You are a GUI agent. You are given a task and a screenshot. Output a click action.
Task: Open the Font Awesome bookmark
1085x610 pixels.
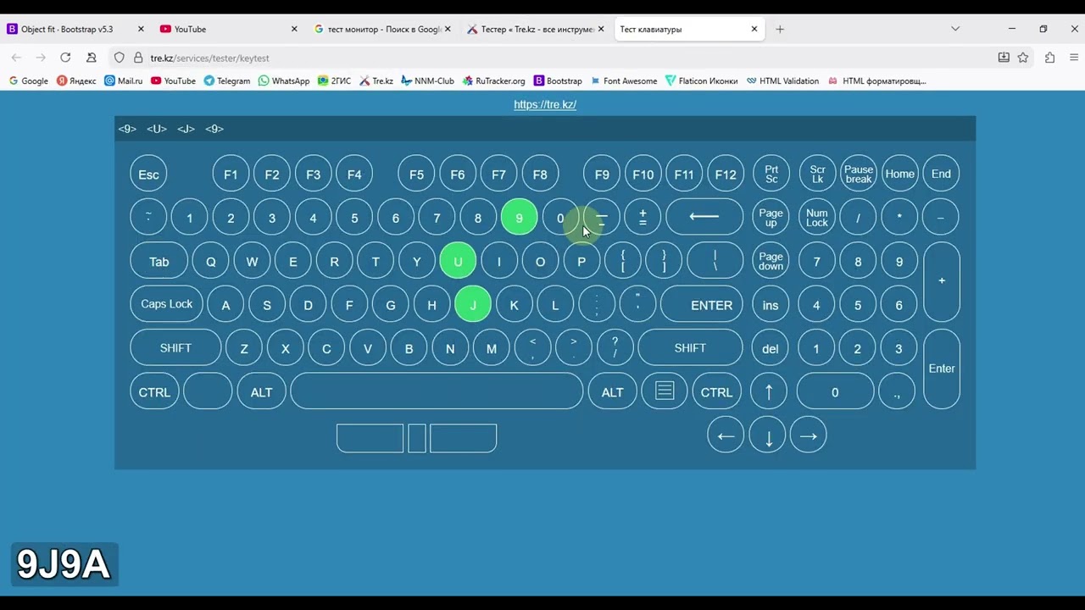tap(623, 80)
